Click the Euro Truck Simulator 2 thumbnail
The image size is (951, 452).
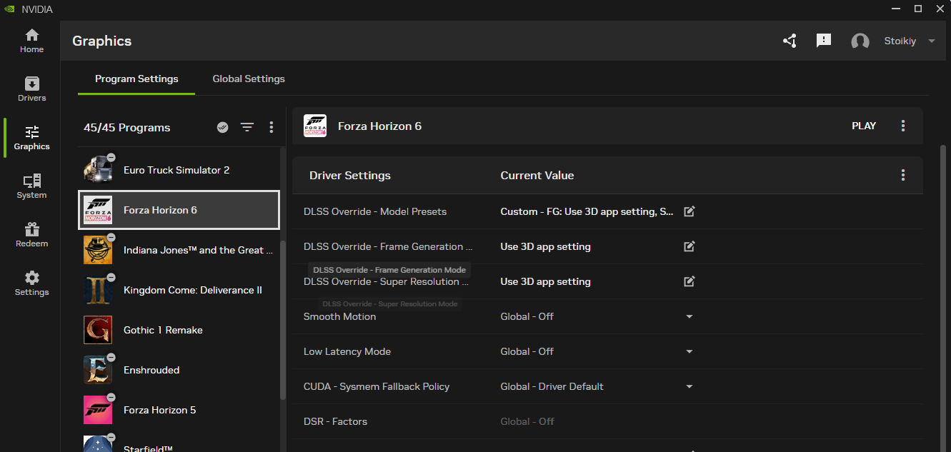click(98, 170)
